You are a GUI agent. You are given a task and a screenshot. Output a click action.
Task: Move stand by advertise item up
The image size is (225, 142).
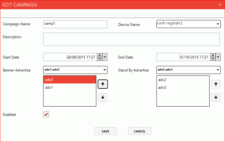(x=216, y=84)
